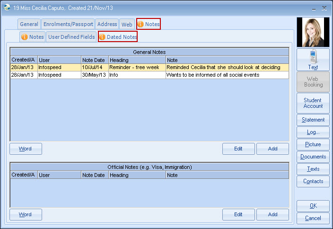Click Add button under General Notes
333x229 pixels.
(x=272, y=149)
